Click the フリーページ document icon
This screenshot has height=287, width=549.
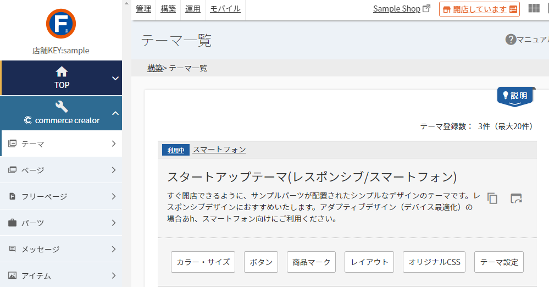[12, 196]
